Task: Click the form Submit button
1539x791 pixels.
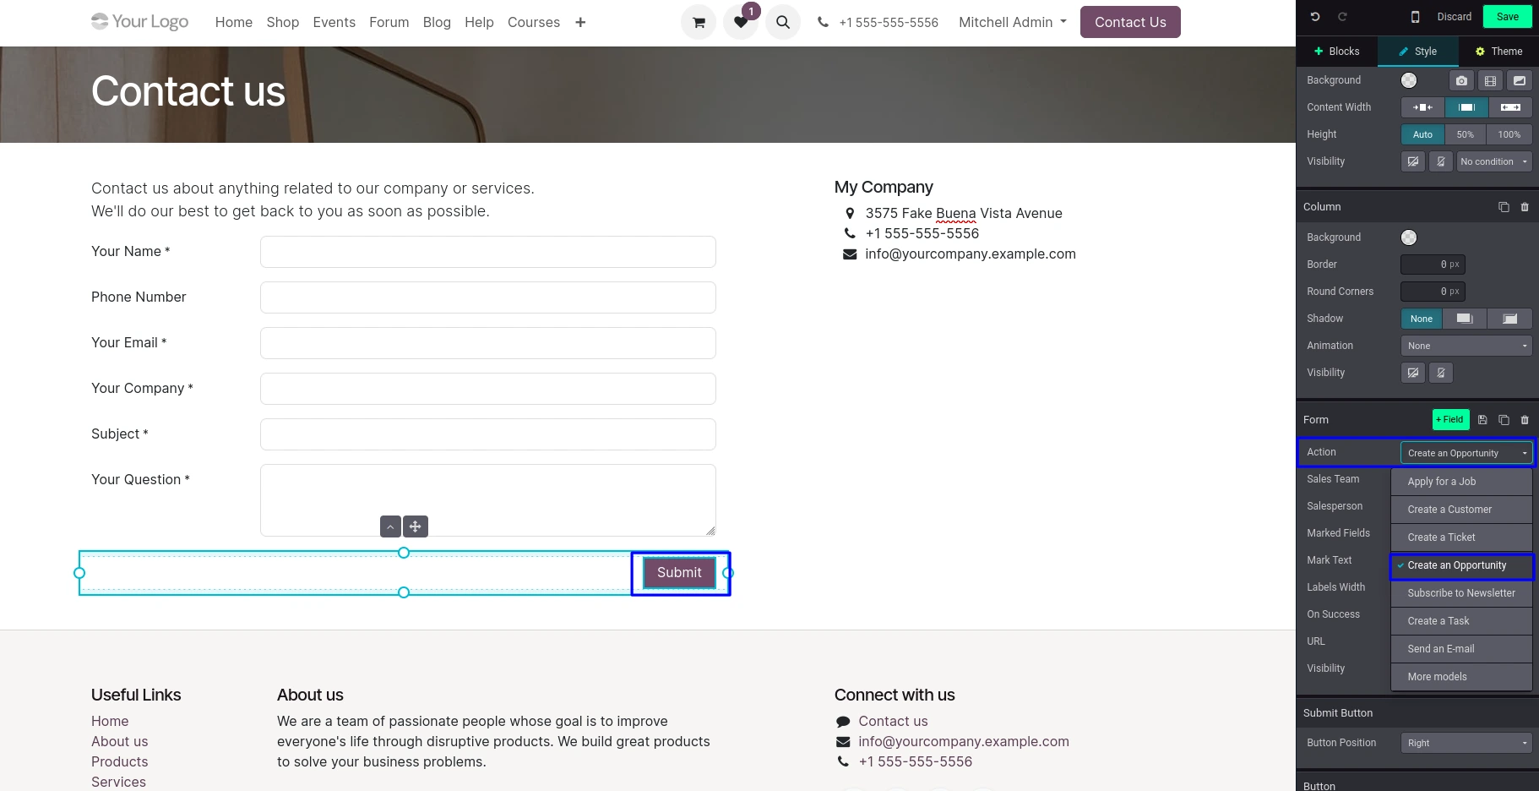Action: coord(679,573)
